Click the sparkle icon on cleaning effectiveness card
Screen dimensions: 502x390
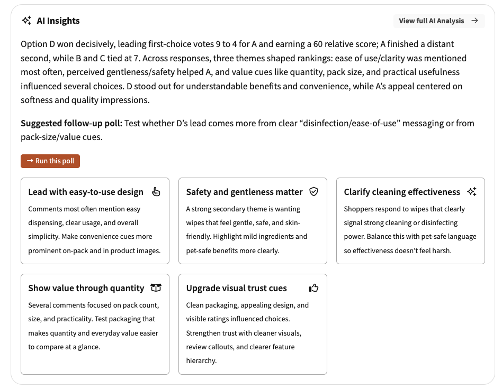(472, 191)
